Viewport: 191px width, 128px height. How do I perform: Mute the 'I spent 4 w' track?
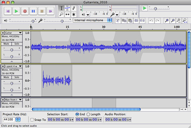[6, 77]
